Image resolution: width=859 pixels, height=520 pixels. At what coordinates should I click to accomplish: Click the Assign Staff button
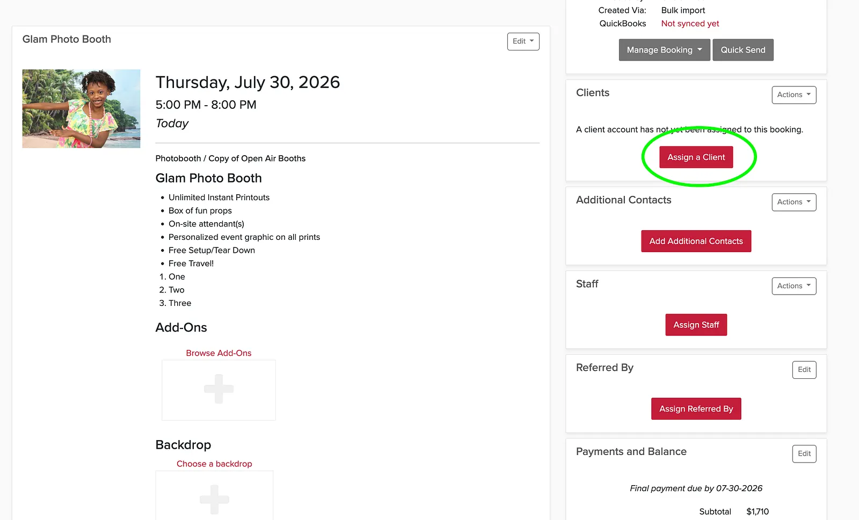click(x=696, y=325)
